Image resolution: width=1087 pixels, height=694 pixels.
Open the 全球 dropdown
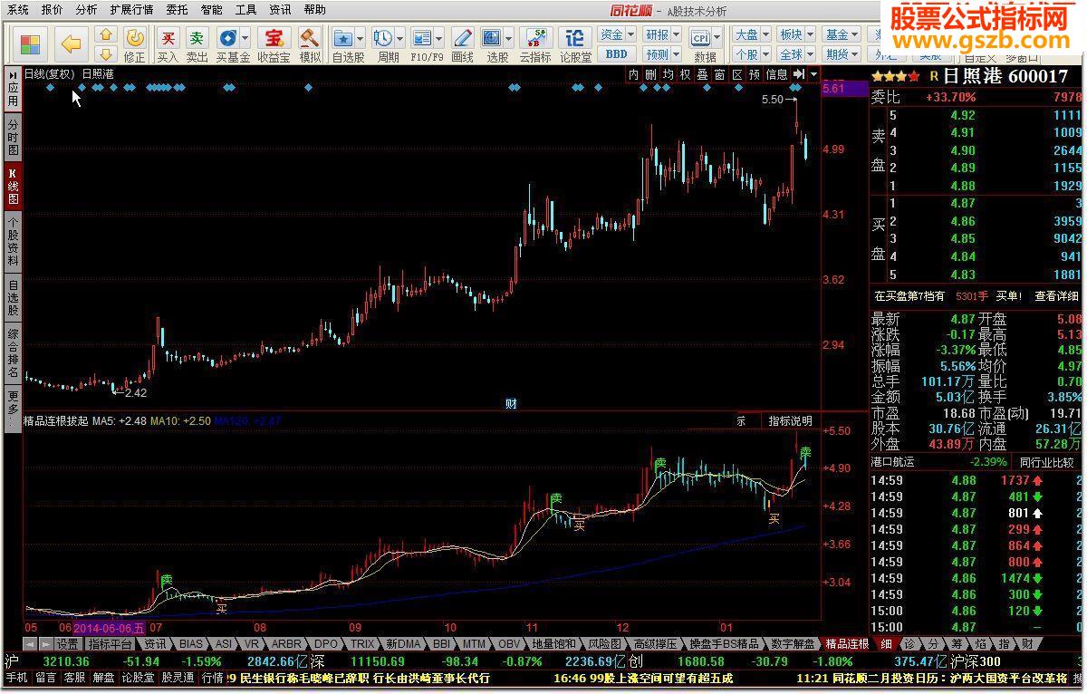point(795,54)
